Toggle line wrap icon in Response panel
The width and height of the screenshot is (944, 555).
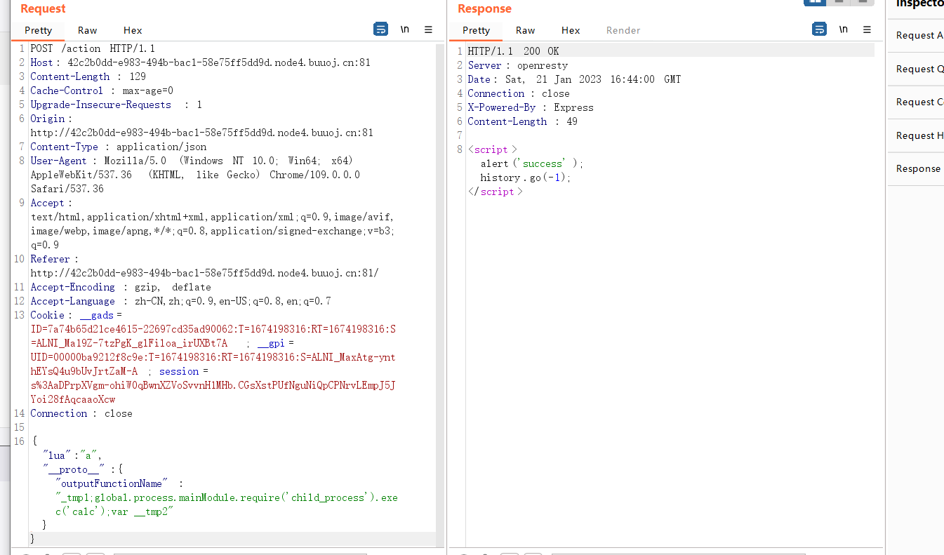pyautogui.click(x=819, y=29)
